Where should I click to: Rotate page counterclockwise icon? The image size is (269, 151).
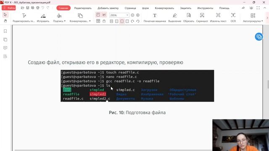(138, 21)
